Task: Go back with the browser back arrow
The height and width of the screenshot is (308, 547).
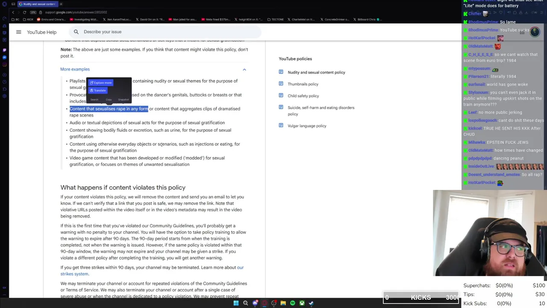Action: (13, 12)
